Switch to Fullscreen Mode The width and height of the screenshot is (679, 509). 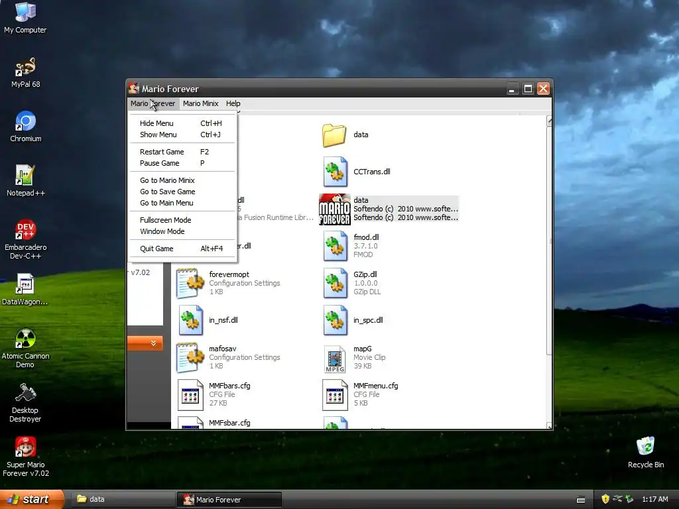[x=182, y=220]
